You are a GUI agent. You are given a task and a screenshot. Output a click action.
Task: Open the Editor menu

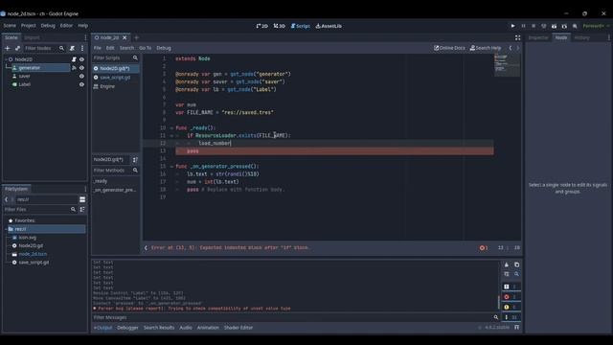pyautogui.click(x=66, y=26)
